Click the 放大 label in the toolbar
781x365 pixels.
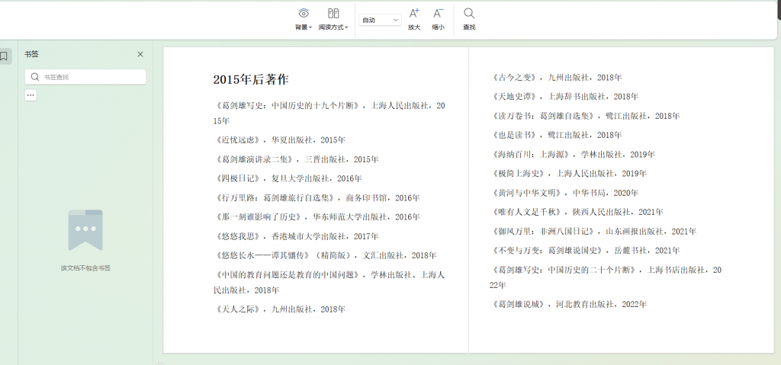(x=414, y=27)
